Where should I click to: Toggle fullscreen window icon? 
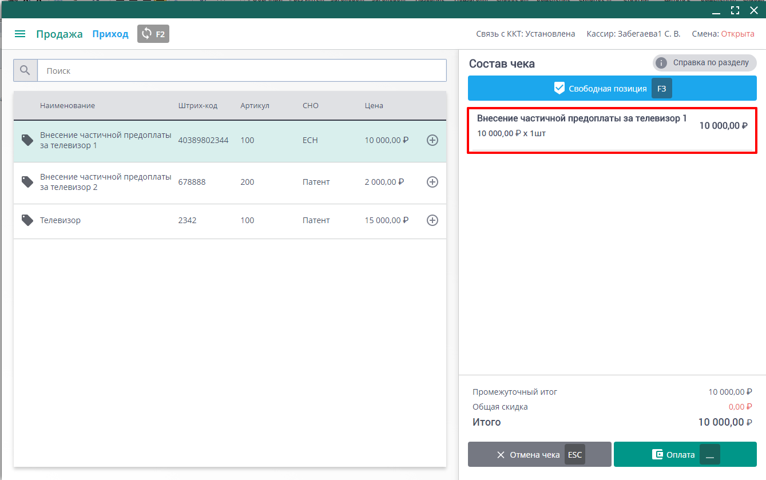pos(735,10)
